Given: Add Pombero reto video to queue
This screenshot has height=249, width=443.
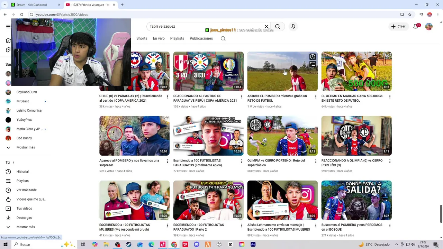Looking at the screenshot, I should point(313,64).
